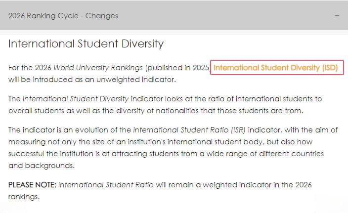Click 'will be introduced as an unweighted indicator.'
This screenshot has width=348, height=213.
(92, 80)
